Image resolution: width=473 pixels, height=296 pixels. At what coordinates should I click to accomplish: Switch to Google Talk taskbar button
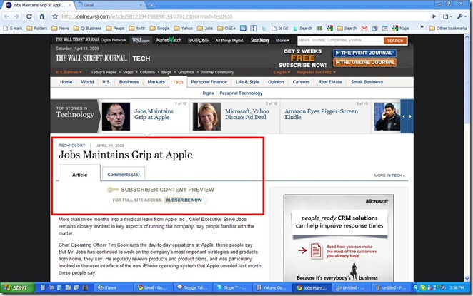pyautogui.click(x=194, y=288)
